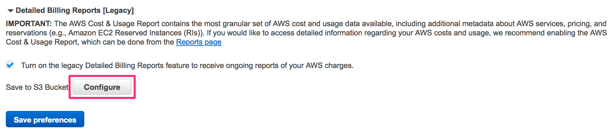Click the '[Legacy]' text in section title
The width and height of the screenshot is (613, 131).
point(118,11)
